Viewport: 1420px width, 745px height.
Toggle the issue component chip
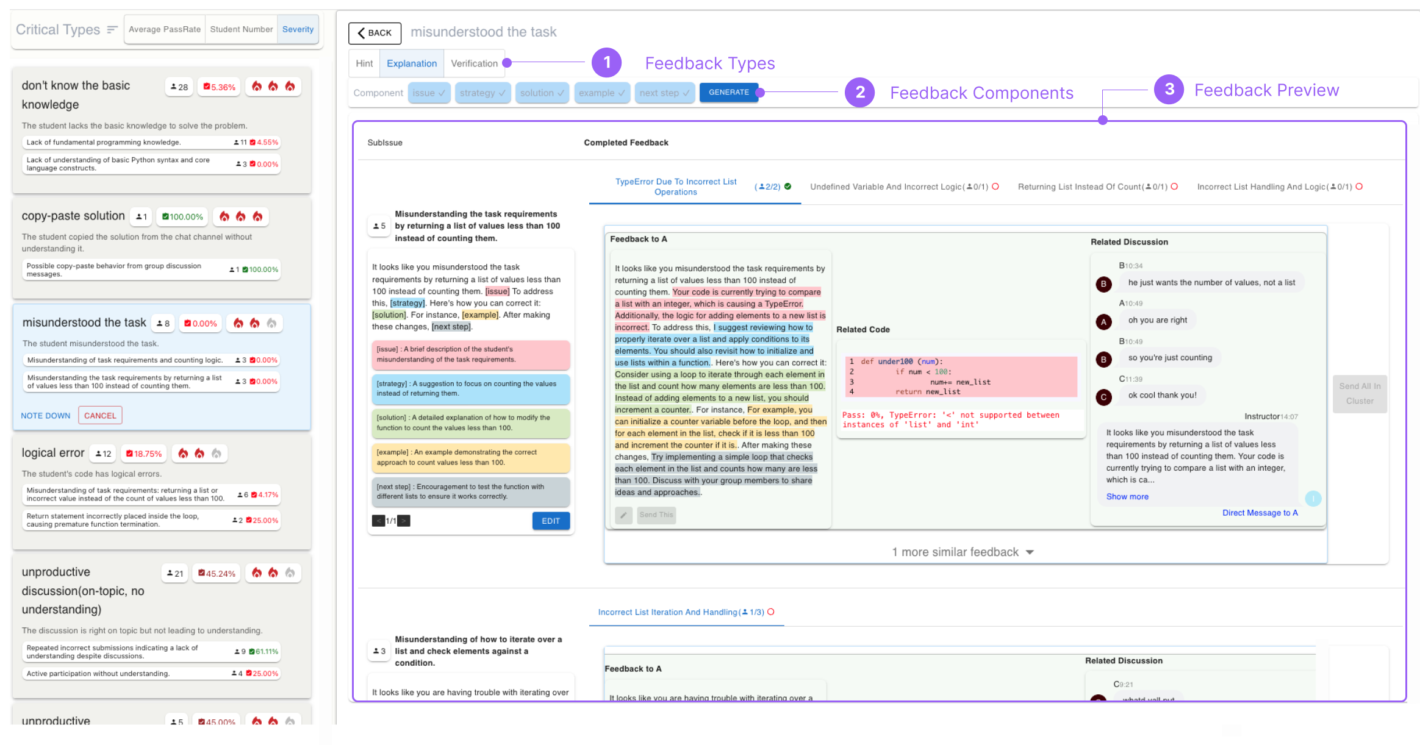coord(429,93)
